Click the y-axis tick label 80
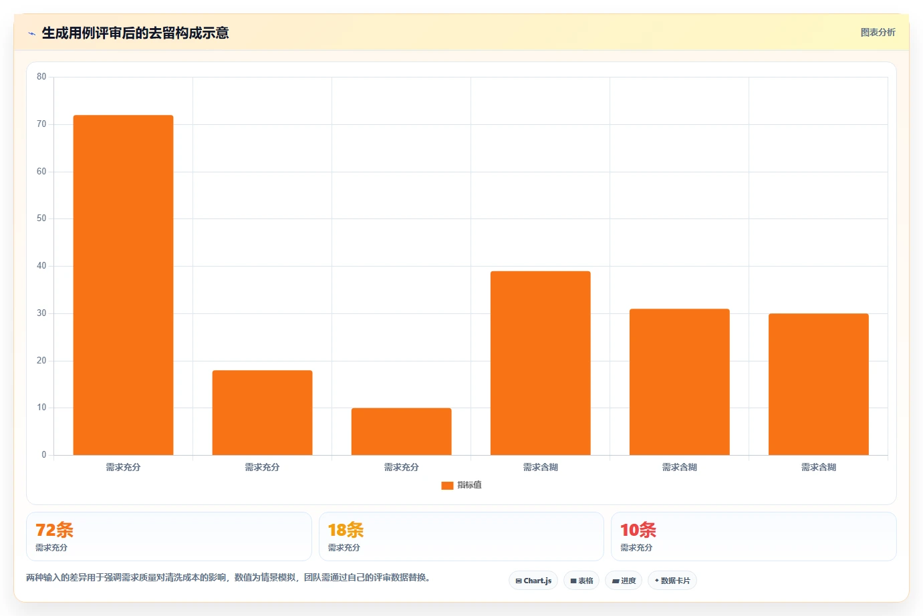Screen dimensions: 923x616 tap(41, 77)
